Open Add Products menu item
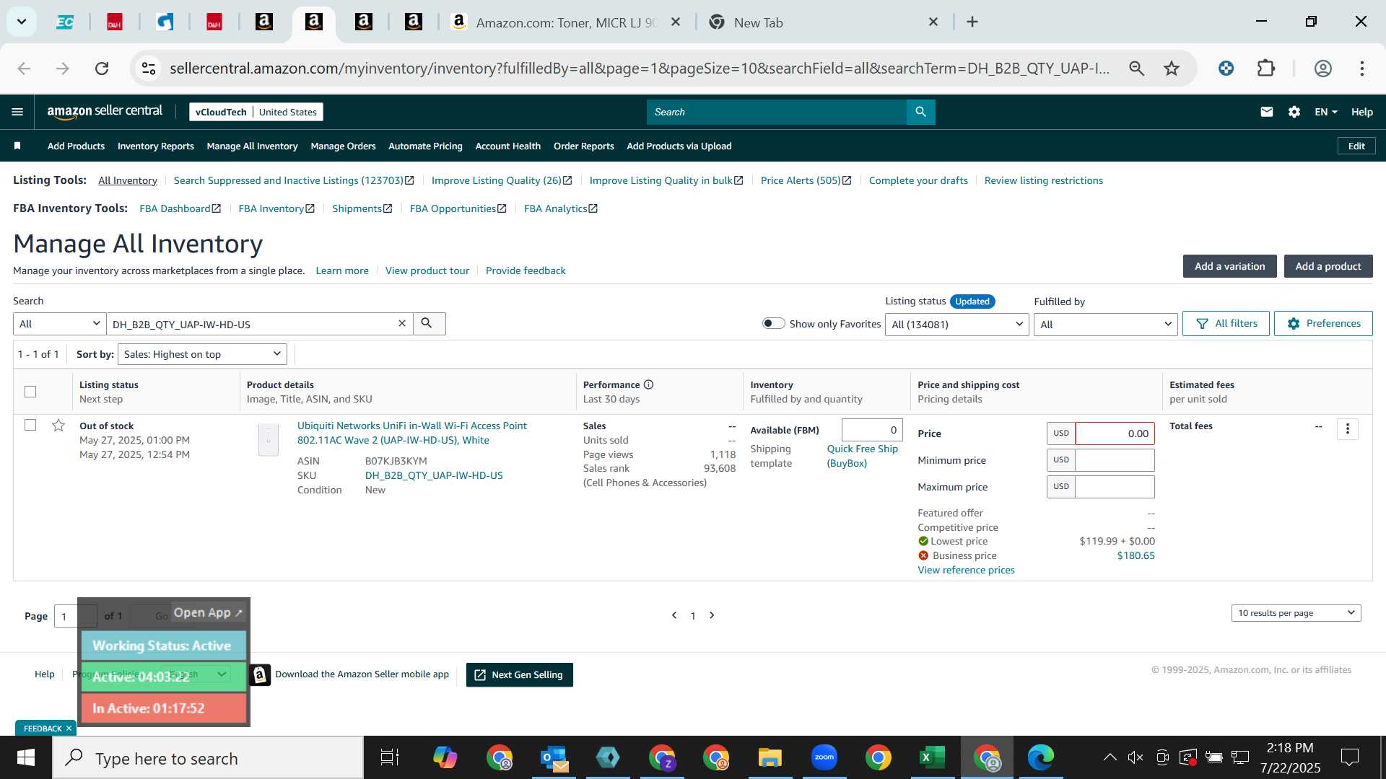The image size is (1386, 779). [76, 146]
